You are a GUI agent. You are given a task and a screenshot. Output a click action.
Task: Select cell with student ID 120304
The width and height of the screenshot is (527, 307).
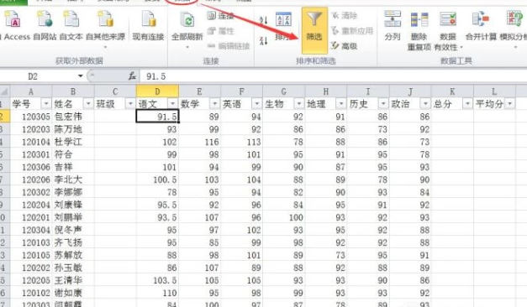pos(31,230)
